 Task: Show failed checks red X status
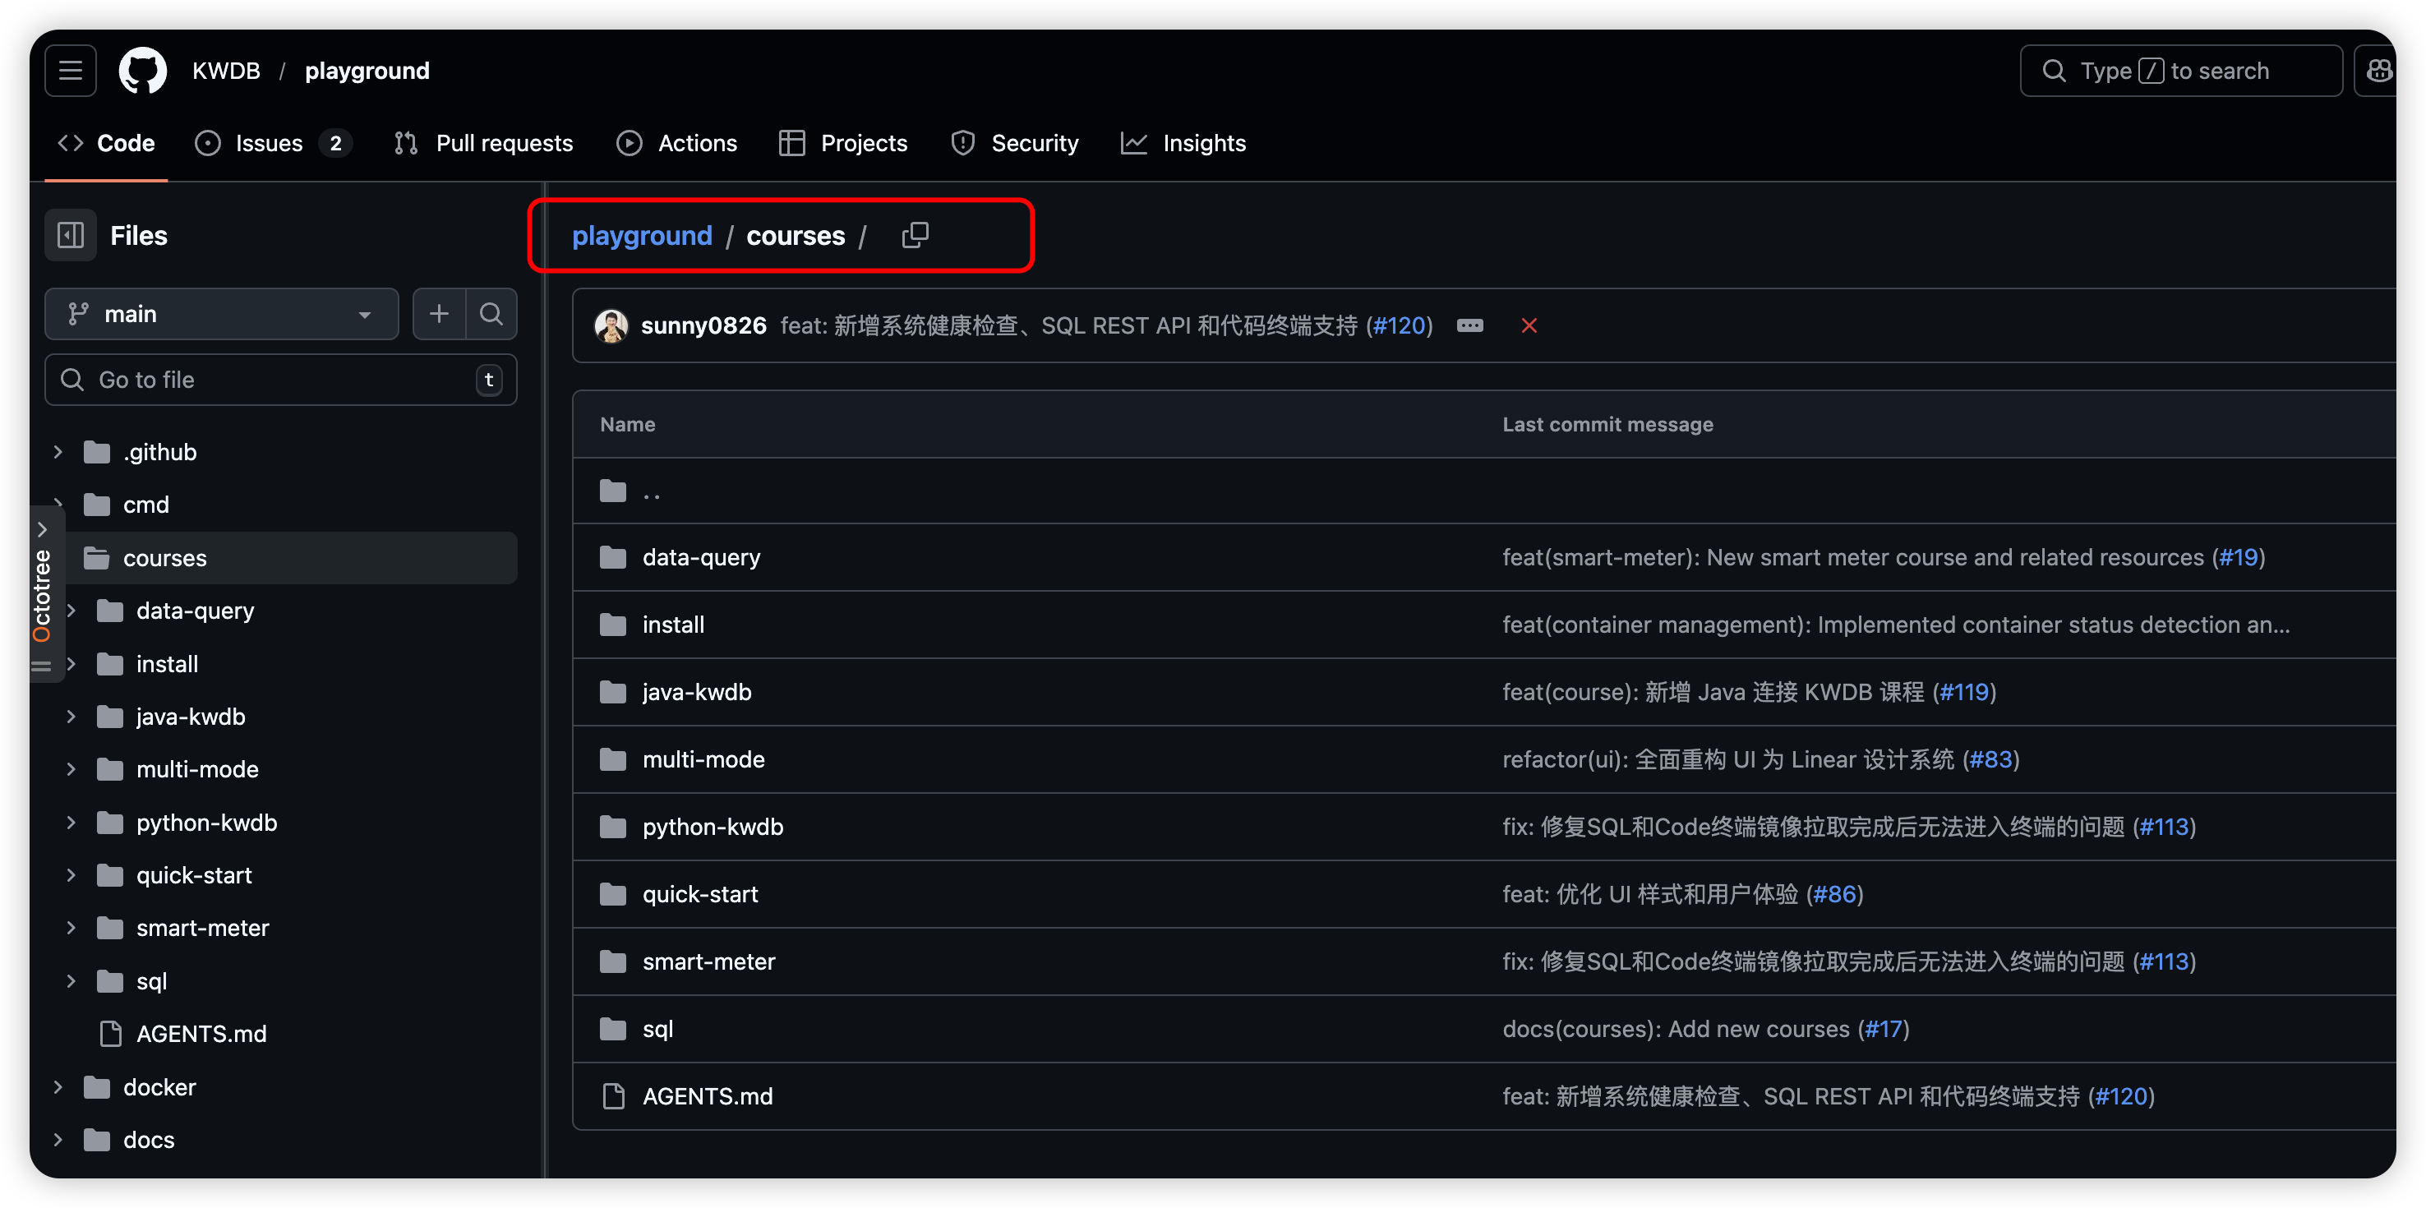1529,325
